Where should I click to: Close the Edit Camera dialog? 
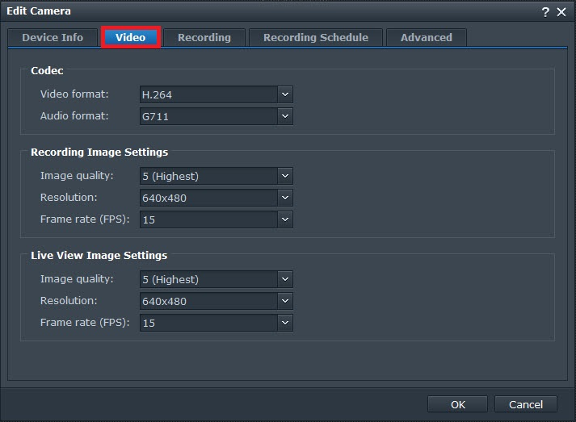[x=561, y=11]
